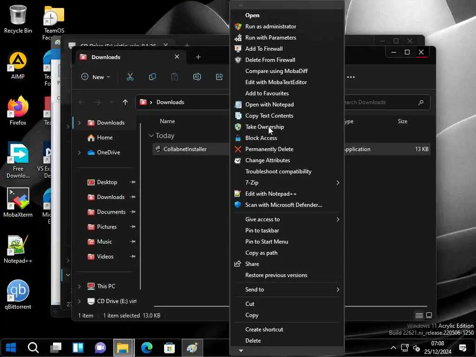The image size is (476, 357).
Task: Open the New dropdown in Explorer toolbar
Action: point(96,77)
